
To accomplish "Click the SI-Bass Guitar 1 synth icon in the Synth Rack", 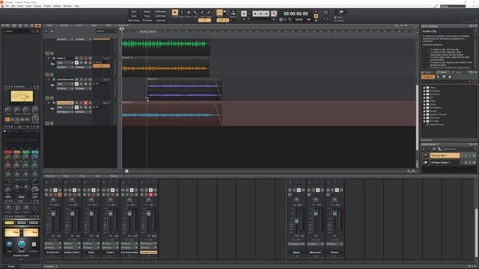I will [426, 162].
